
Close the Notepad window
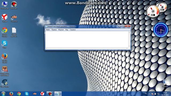click(x=127, y=26)
